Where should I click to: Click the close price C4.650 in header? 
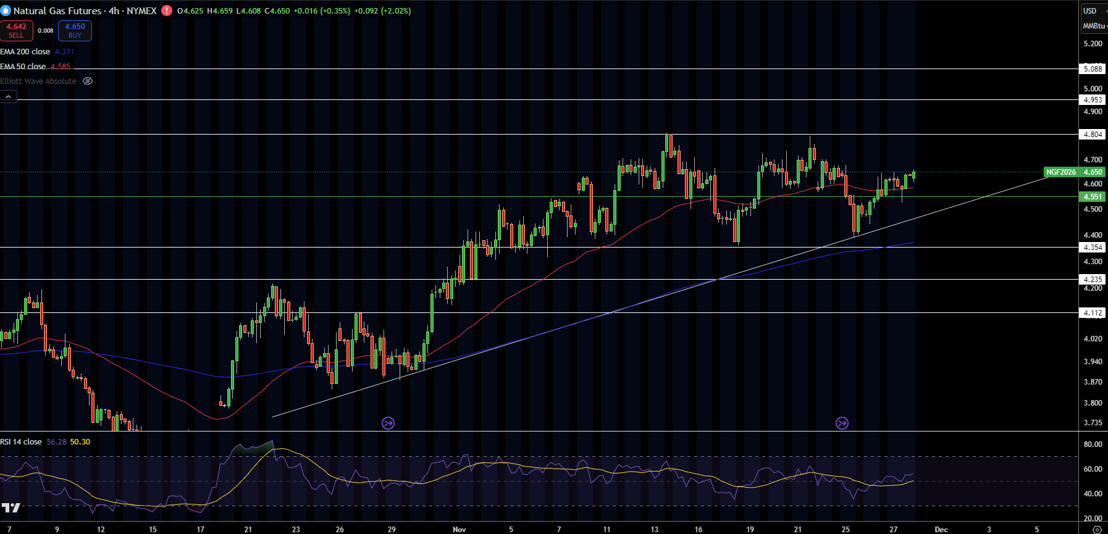click(x=277, y=10)
